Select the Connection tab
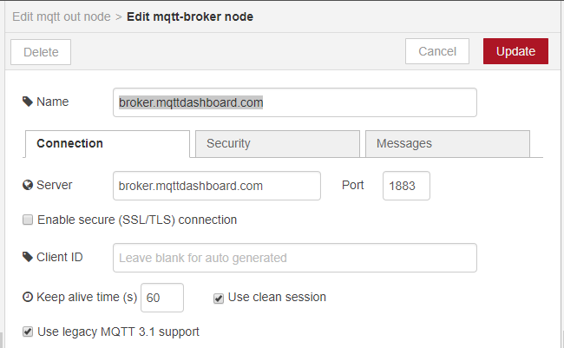 [x=108, y=143]
